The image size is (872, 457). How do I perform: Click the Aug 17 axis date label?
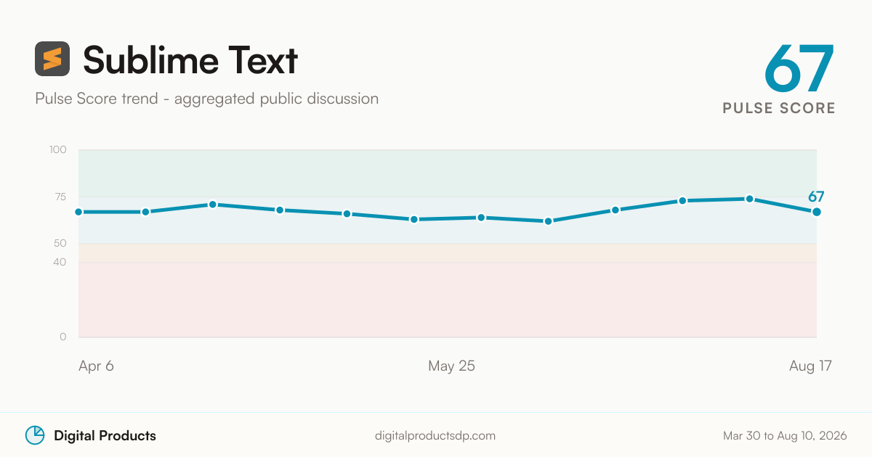click(810, 366)
